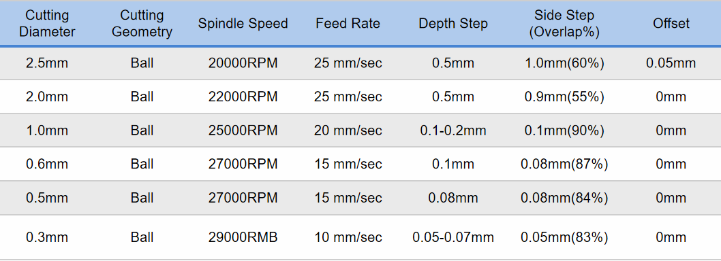Viewport: 721px width, 261px height.
Task: Select the 2.5mm cutting diameter cell
Action: [47, 63]
